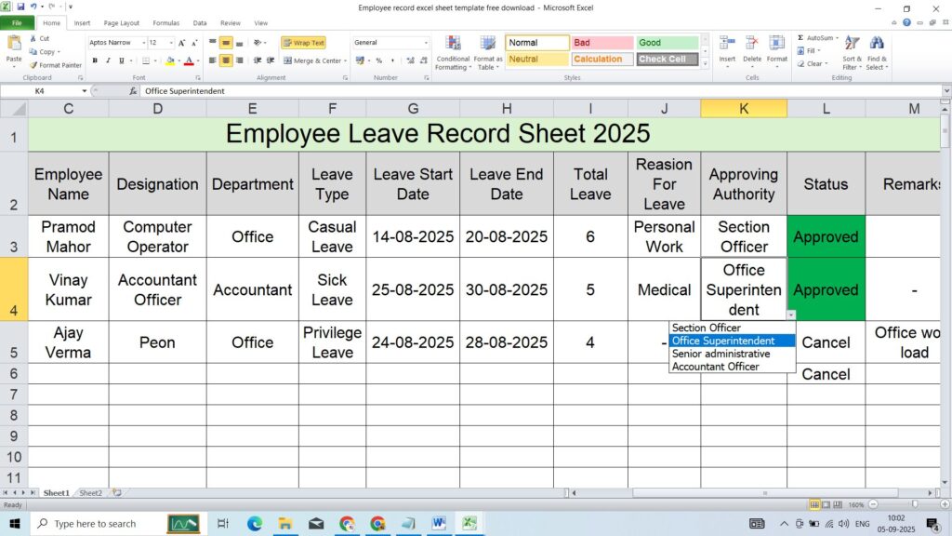Open the Sheet2 worksheet tab
This screenshot has height=536, width=952.
90,493
